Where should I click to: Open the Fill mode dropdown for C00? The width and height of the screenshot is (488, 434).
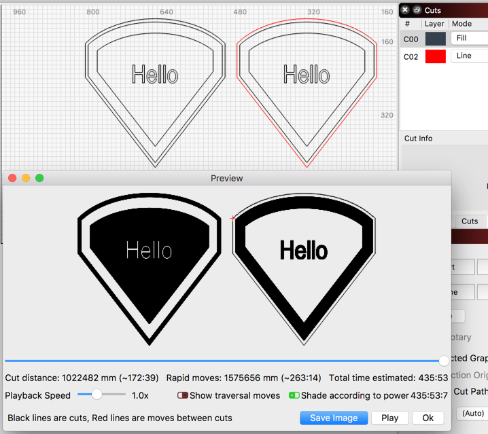[470, 38]
